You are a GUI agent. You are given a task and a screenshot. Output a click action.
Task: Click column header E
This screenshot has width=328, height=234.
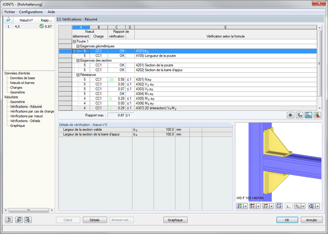[225, 27]
